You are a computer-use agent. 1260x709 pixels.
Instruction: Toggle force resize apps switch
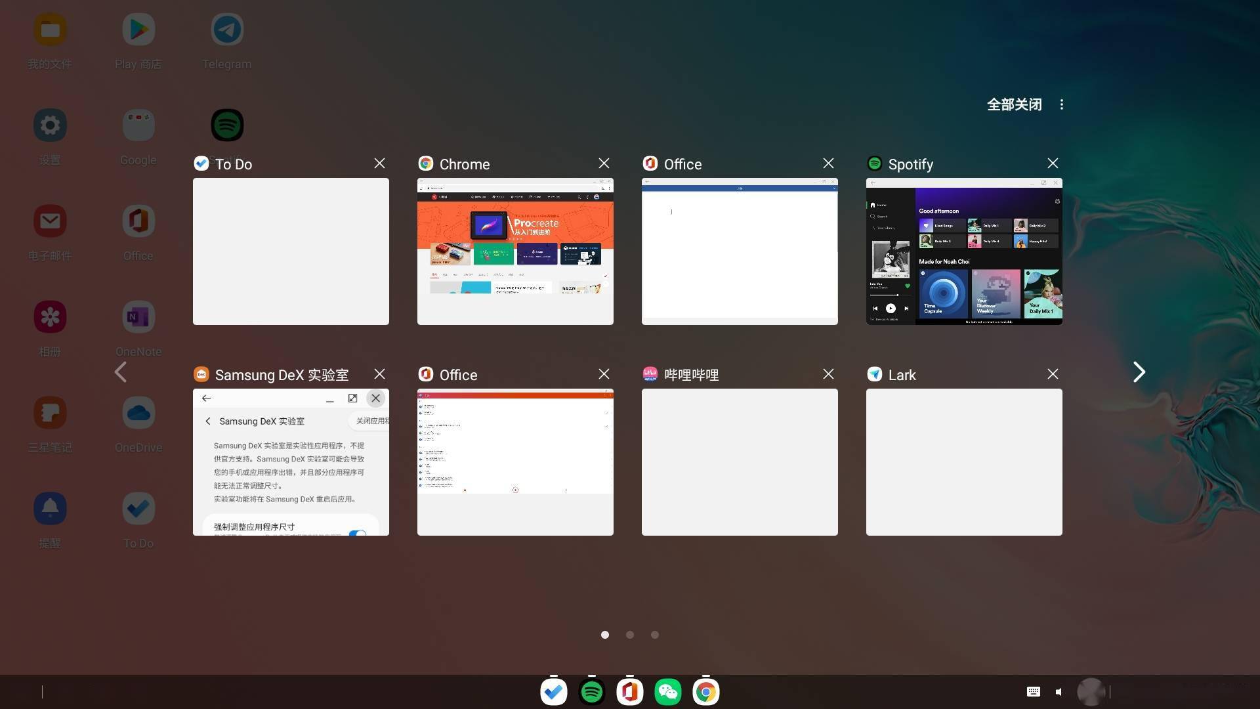click(x=358, y=532)
